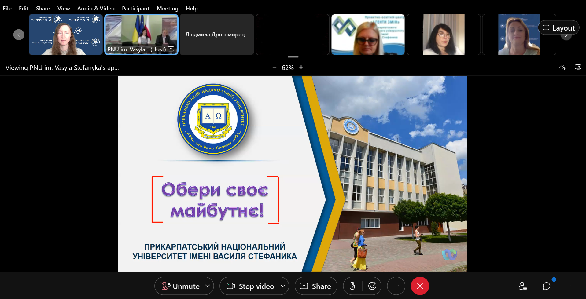The height and width of the screenshot is (299, 586).
Task: Expand video options arrow beside Stop video
Action: click(282, 286)
